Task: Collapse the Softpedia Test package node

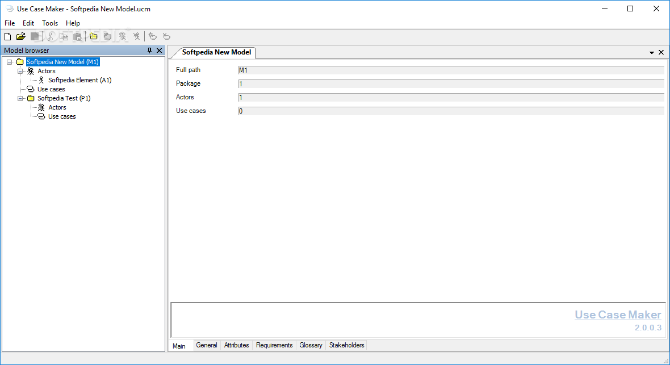Action: pyautogui.click(x=20, y=98)
